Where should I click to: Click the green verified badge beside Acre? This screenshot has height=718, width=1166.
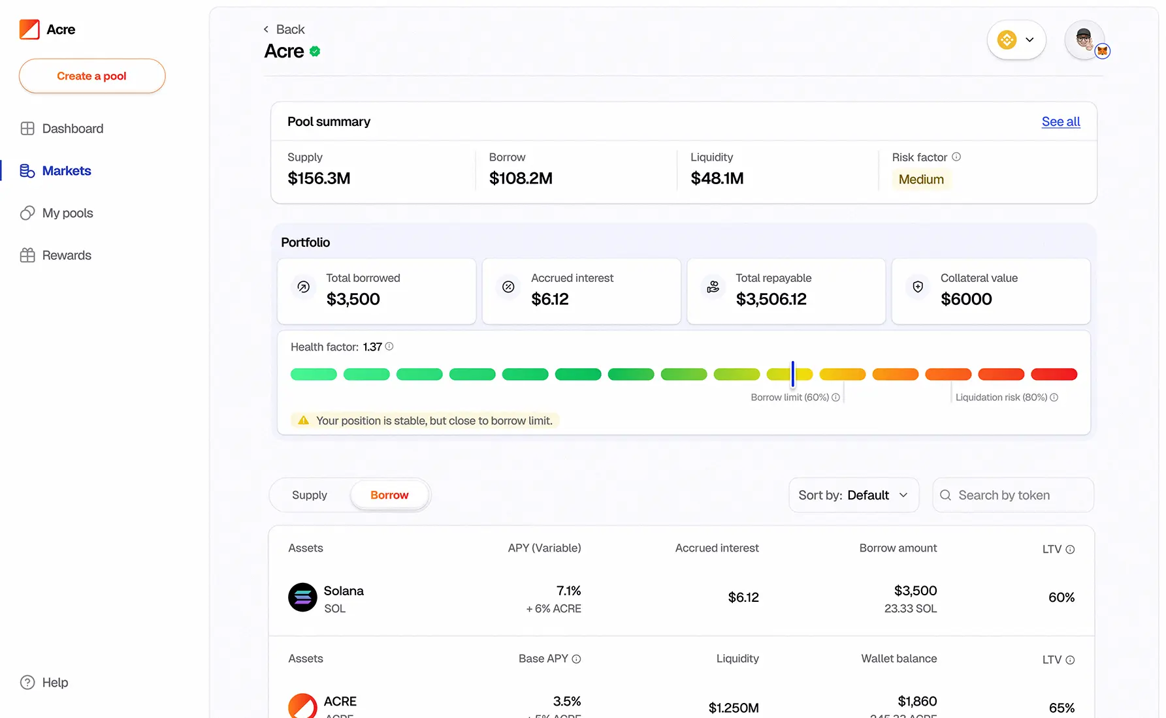click(x=315, y=52)
